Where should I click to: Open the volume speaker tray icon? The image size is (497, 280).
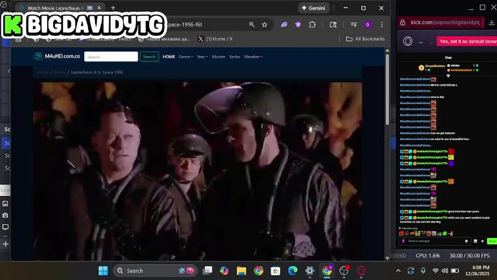[445, 271]
